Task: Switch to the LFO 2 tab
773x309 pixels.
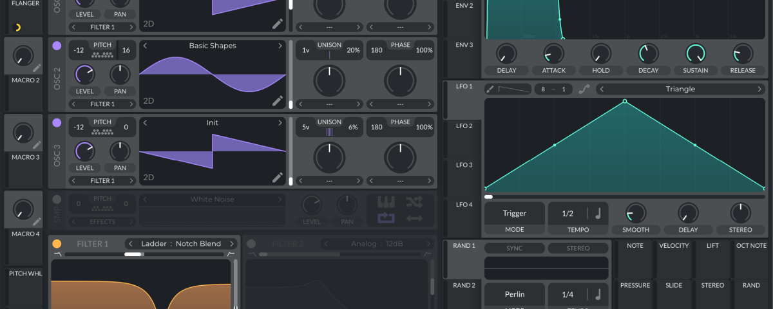Action: tap(464, 126)
